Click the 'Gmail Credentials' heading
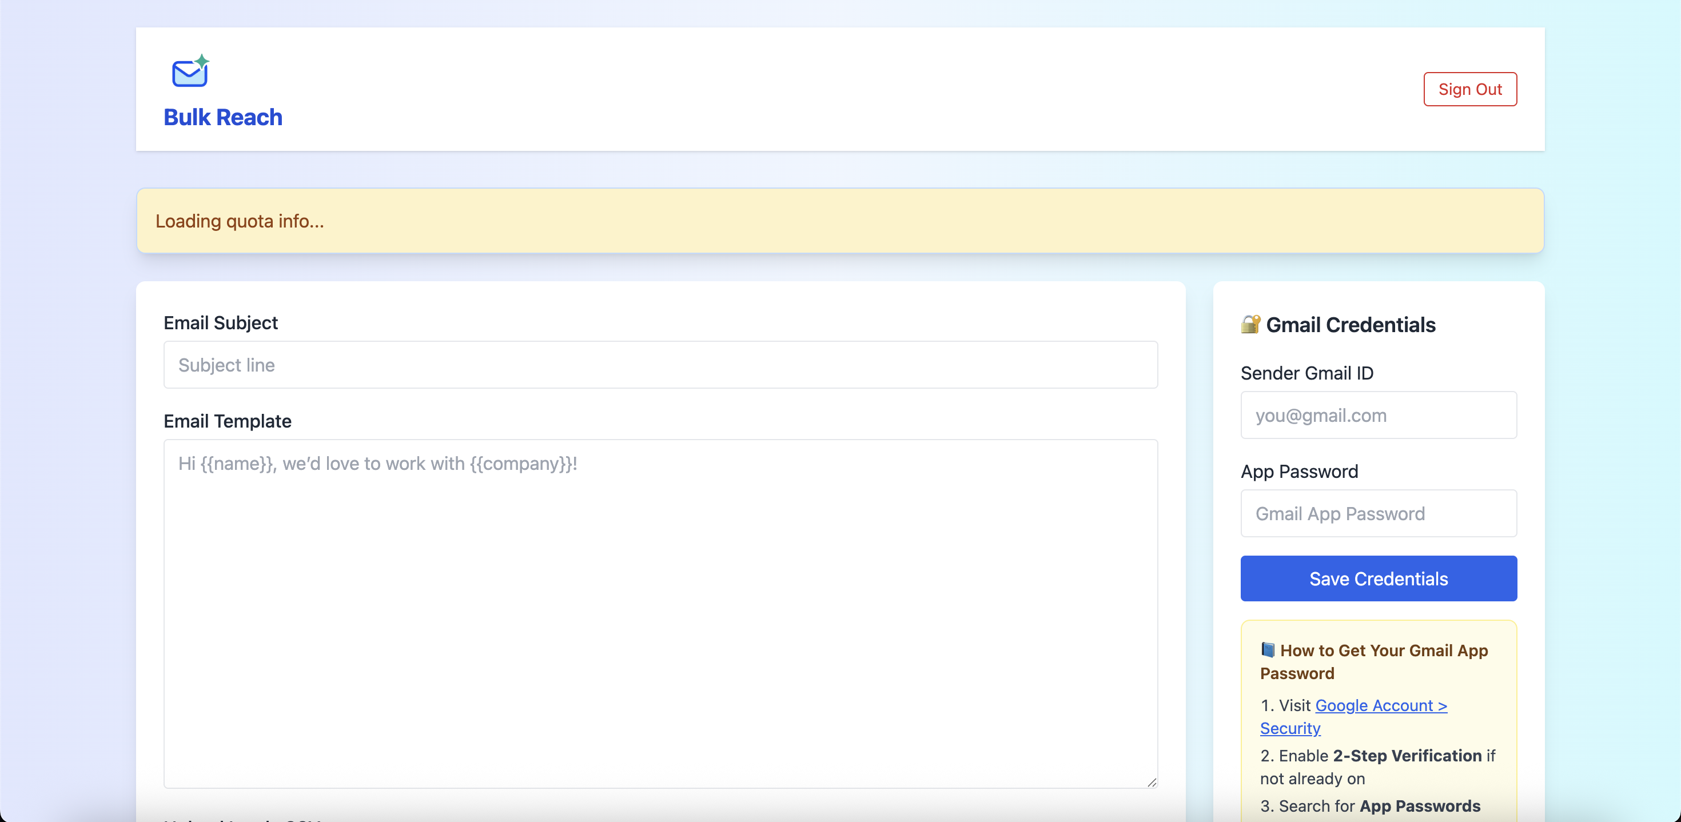Screen dimensions: 1681x822 1351,324
